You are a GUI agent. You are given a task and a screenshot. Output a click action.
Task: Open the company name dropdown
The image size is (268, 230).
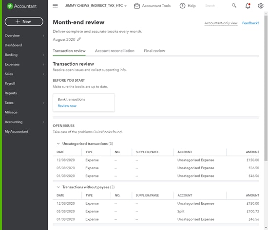[96, 6]
